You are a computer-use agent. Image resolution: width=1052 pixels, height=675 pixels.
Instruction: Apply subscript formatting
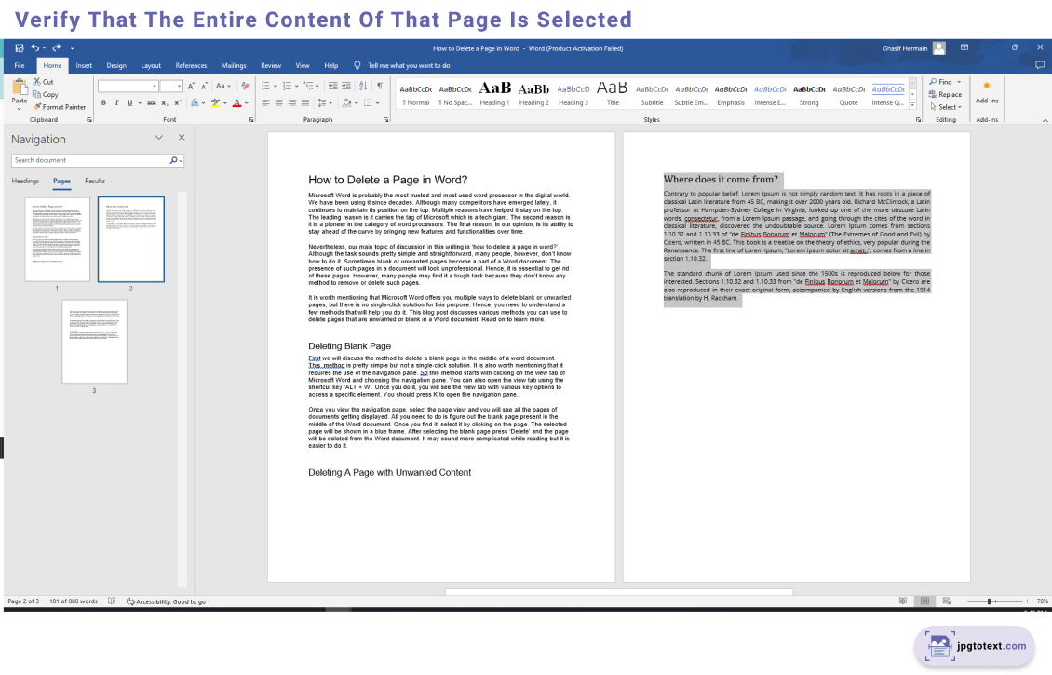(x=165, y=103)
